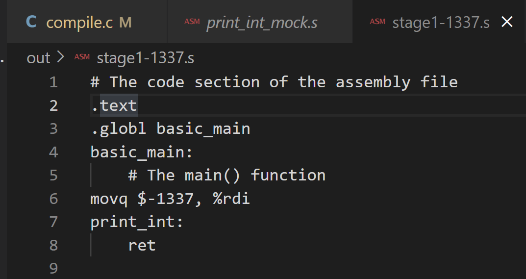The width and height of the screenshot is (526, 279).
Task: Close the stage1-1337.s editor tab
Action: [507, 22]
